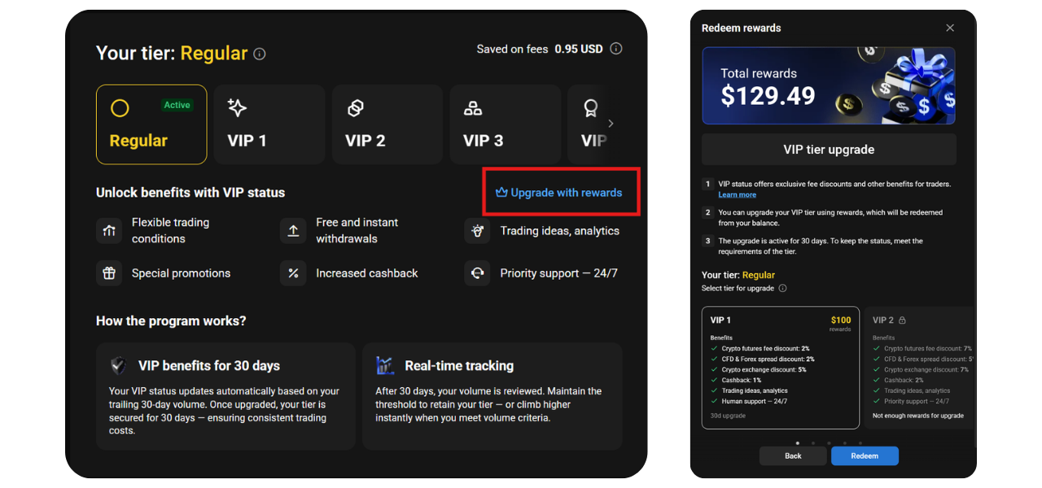Image resolution: width=1042 pixels, height=488 pixels.
Task: Click the Trading ideas, analytics lightbulb icon
Action: pos(477,231)
